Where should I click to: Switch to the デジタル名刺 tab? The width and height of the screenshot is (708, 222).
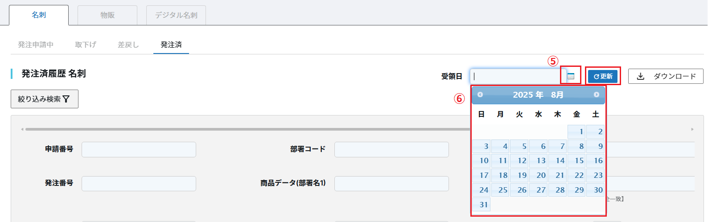(176, 15)
